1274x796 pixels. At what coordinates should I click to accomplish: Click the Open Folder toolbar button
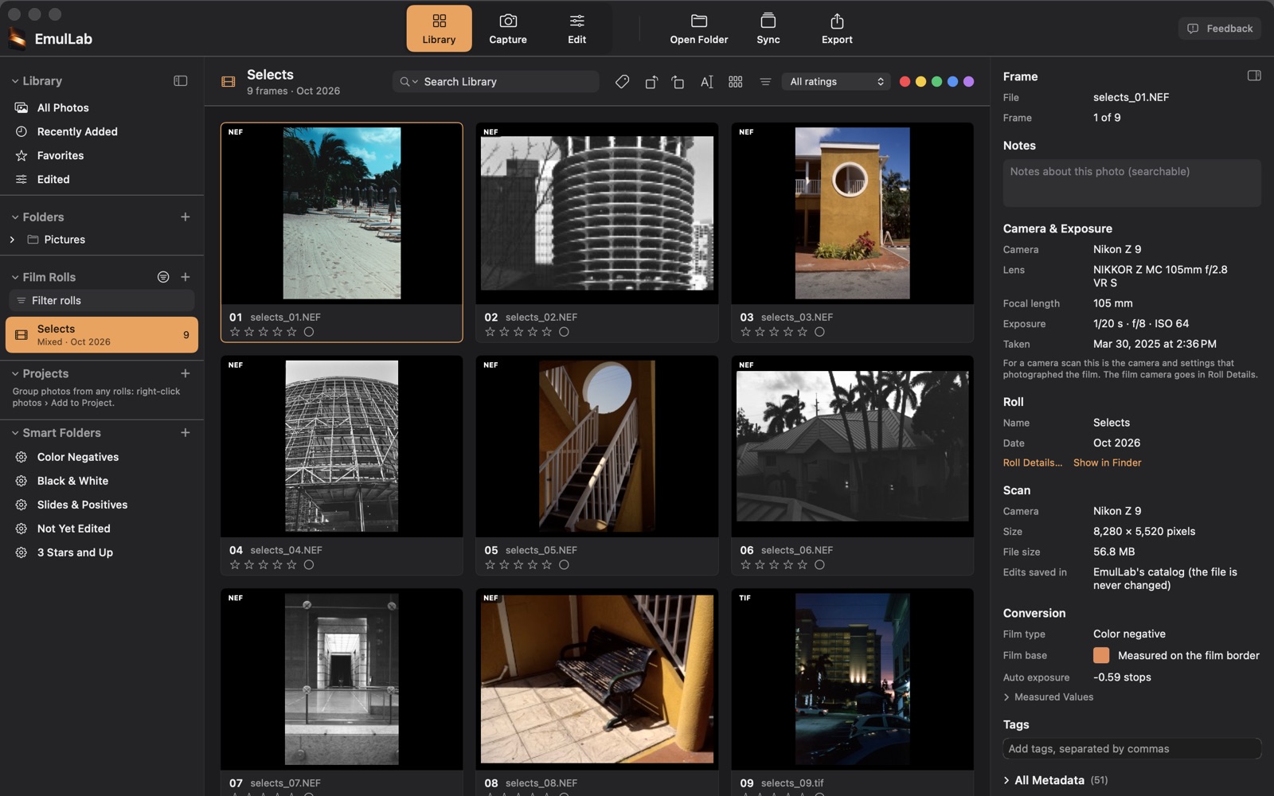[x=698, y=29]
